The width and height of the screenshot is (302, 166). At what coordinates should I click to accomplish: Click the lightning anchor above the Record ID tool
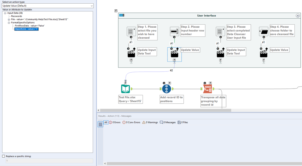point(170,83)
